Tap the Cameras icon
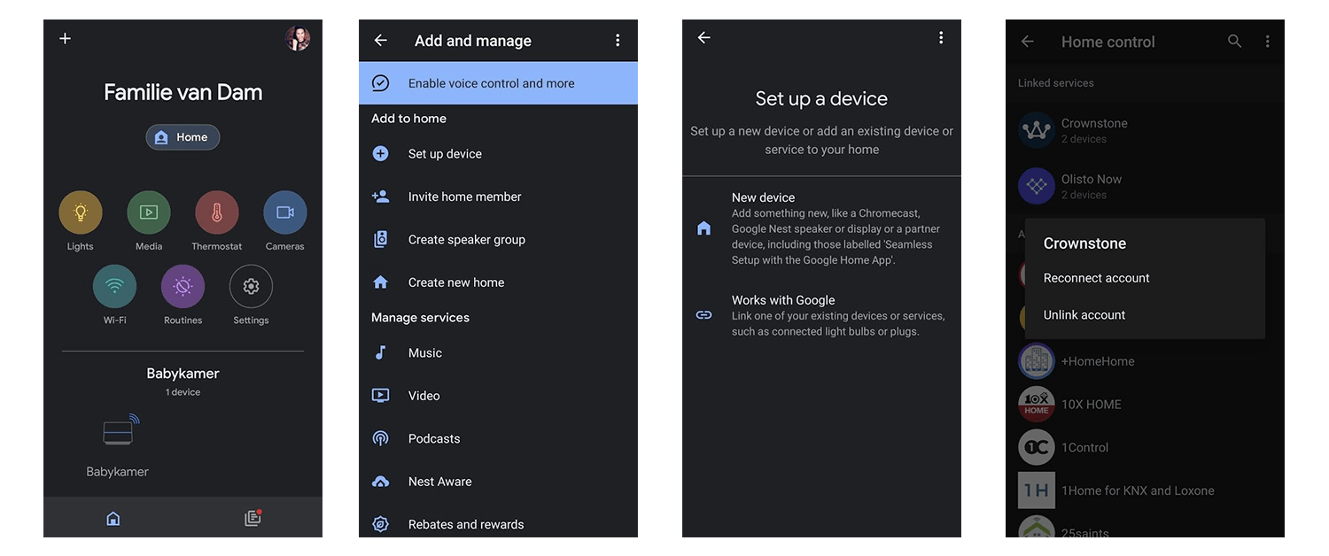The image size is (1329, 556). pyautogui.click(x=284, y=212)
